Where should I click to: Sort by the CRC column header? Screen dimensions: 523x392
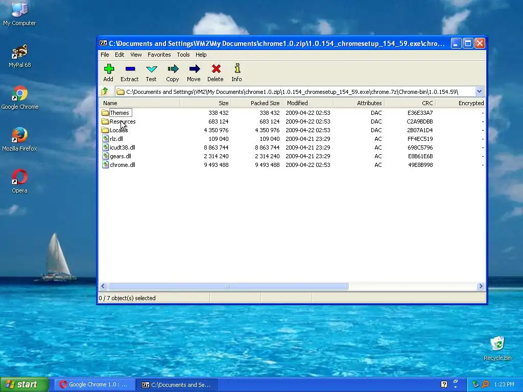tap(410, 103)
